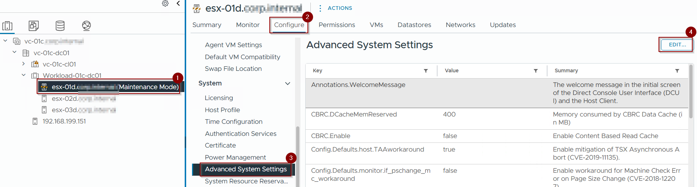Collapse the navigator with the left arrow
The width and height of the screenshot is (697, 187).
point(178,4)
